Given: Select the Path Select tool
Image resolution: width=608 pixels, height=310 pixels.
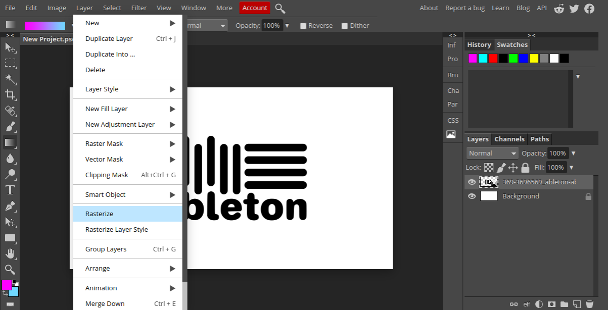Looking at the screenshot, I should [10, 222].
